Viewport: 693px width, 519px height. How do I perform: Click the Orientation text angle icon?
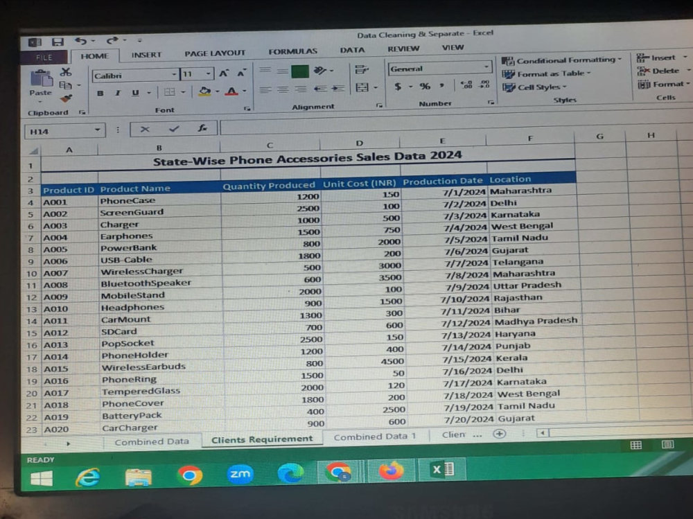pyautogui.click(x=319, y=70)
